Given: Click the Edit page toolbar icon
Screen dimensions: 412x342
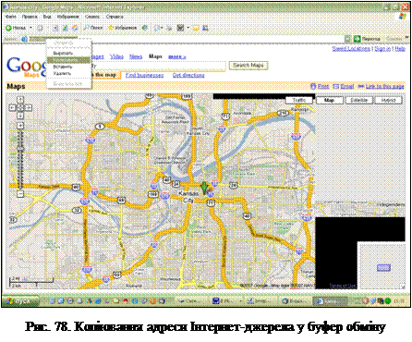Looking at the screenshot, I should tap(181, 28).
